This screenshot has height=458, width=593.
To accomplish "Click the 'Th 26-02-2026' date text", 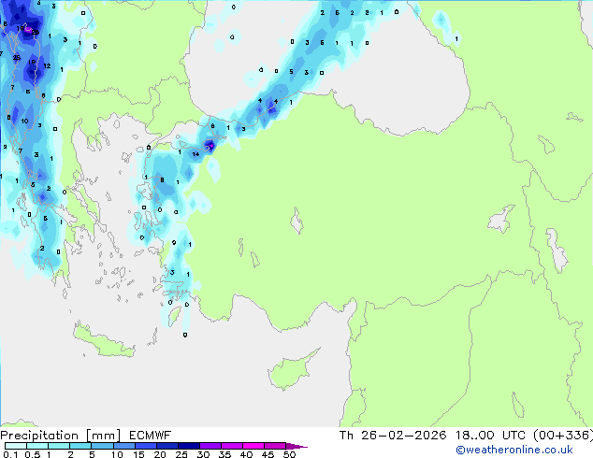I will coord(393,436).
